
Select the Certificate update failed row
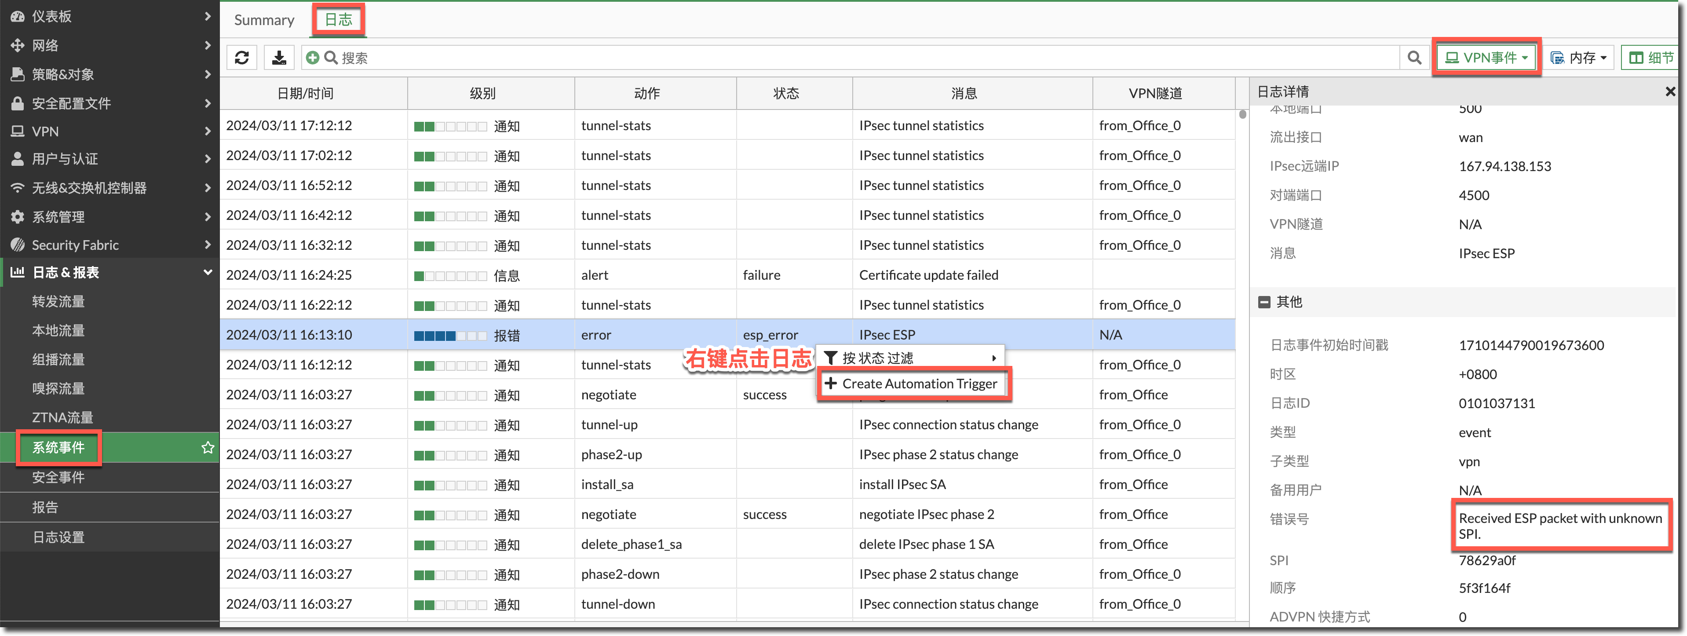point(727,275)
